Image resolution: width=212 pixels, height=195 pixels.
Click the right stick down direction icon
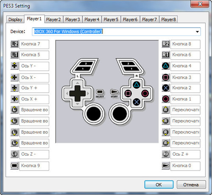click(x=166, y=132)
